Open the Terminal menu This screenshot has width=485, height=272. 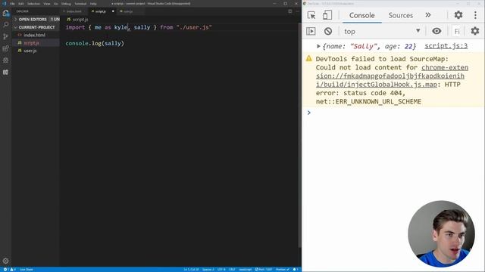[x=80, y=4]
